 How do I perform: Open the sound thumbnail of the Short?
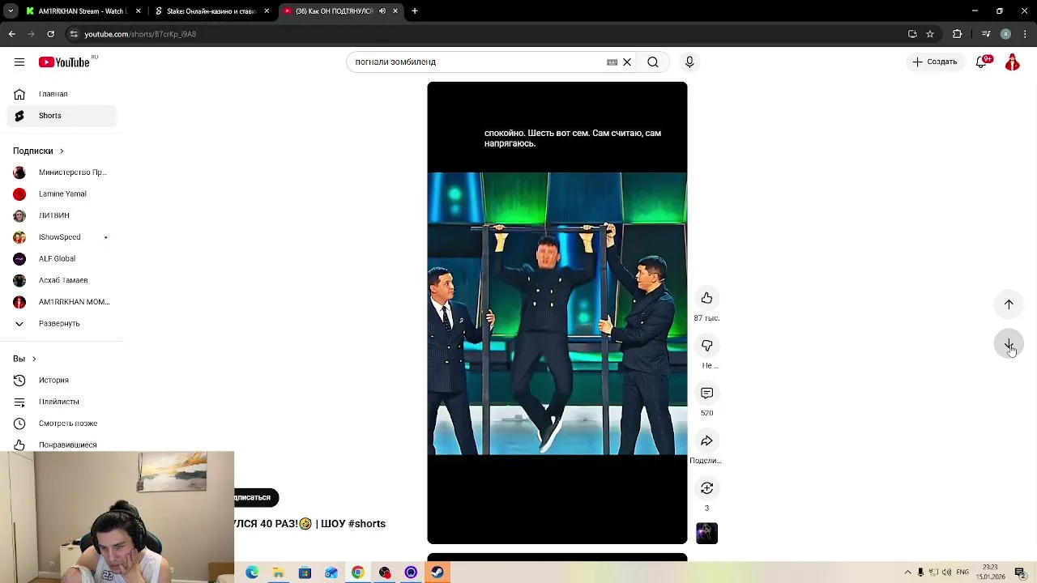pos(707,534)
